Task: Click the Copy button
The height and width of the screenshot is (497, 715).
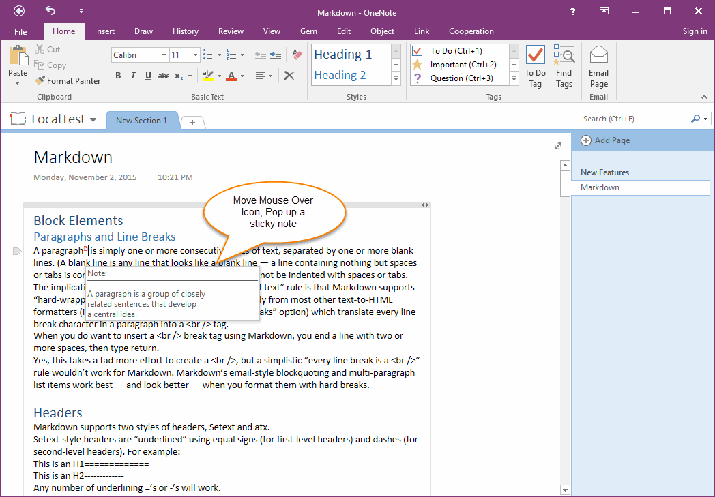Action: click(x=50, y=65)
